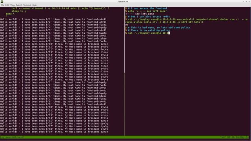Image resolution: width=251 pixels, height=141 pixels.
Task: Click the b'8' times frontend-zzhze line
Action: (53, 38)
